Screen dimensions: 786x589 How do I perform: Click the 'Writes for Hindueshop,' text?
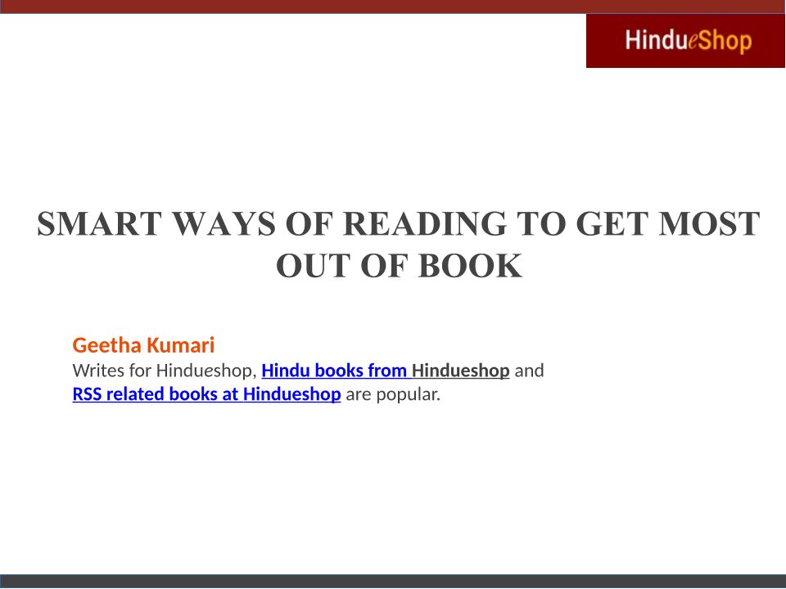165,371
